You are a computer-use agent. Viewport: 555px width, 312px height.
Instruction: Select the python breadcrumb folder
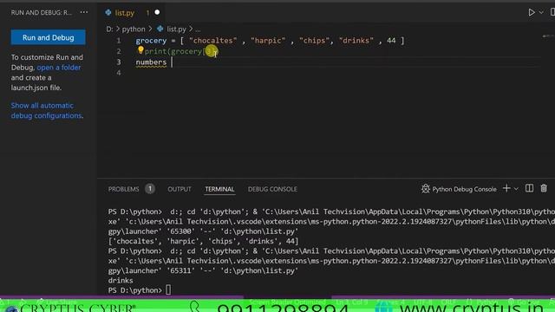134,29
